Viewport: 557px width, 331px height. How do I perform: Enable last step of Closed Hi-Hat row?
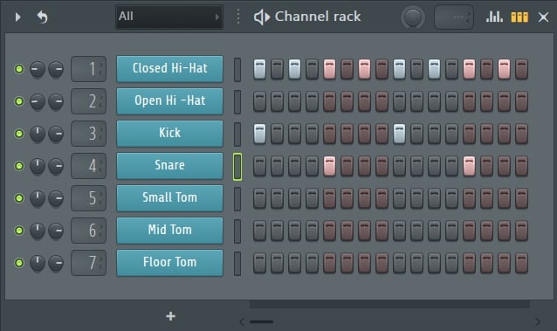pyautogui.click(x=521, y=69)
